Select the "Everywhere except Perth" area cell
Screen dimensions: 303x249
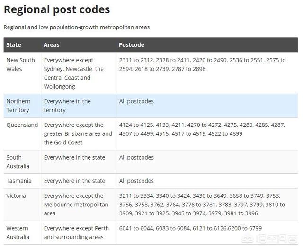(x=76, y=232)
